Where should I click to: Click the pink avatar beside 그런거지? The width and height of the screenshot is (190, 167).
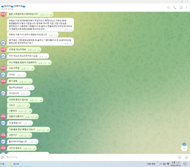click(x=3, y=135)
